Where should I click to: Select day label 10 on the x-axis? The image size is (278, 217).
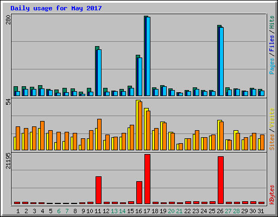90,211
